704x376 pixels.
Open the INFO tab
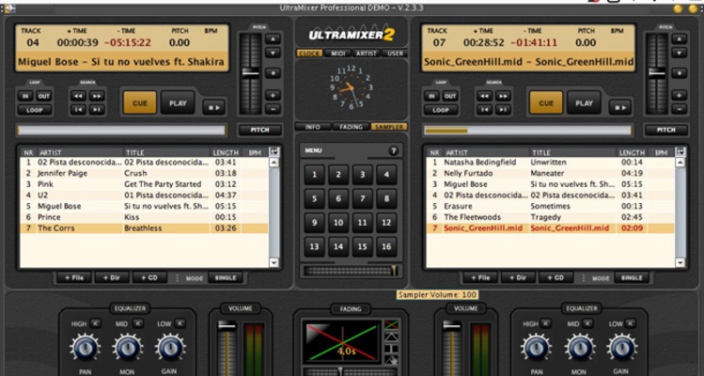(313, 127)
